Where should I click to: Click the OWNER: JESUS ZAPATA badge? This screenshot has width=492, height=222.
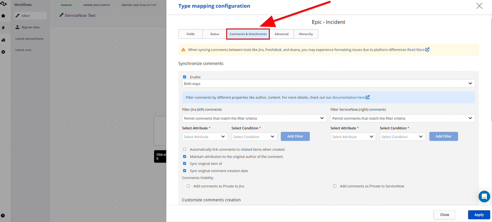coord(97,5)
